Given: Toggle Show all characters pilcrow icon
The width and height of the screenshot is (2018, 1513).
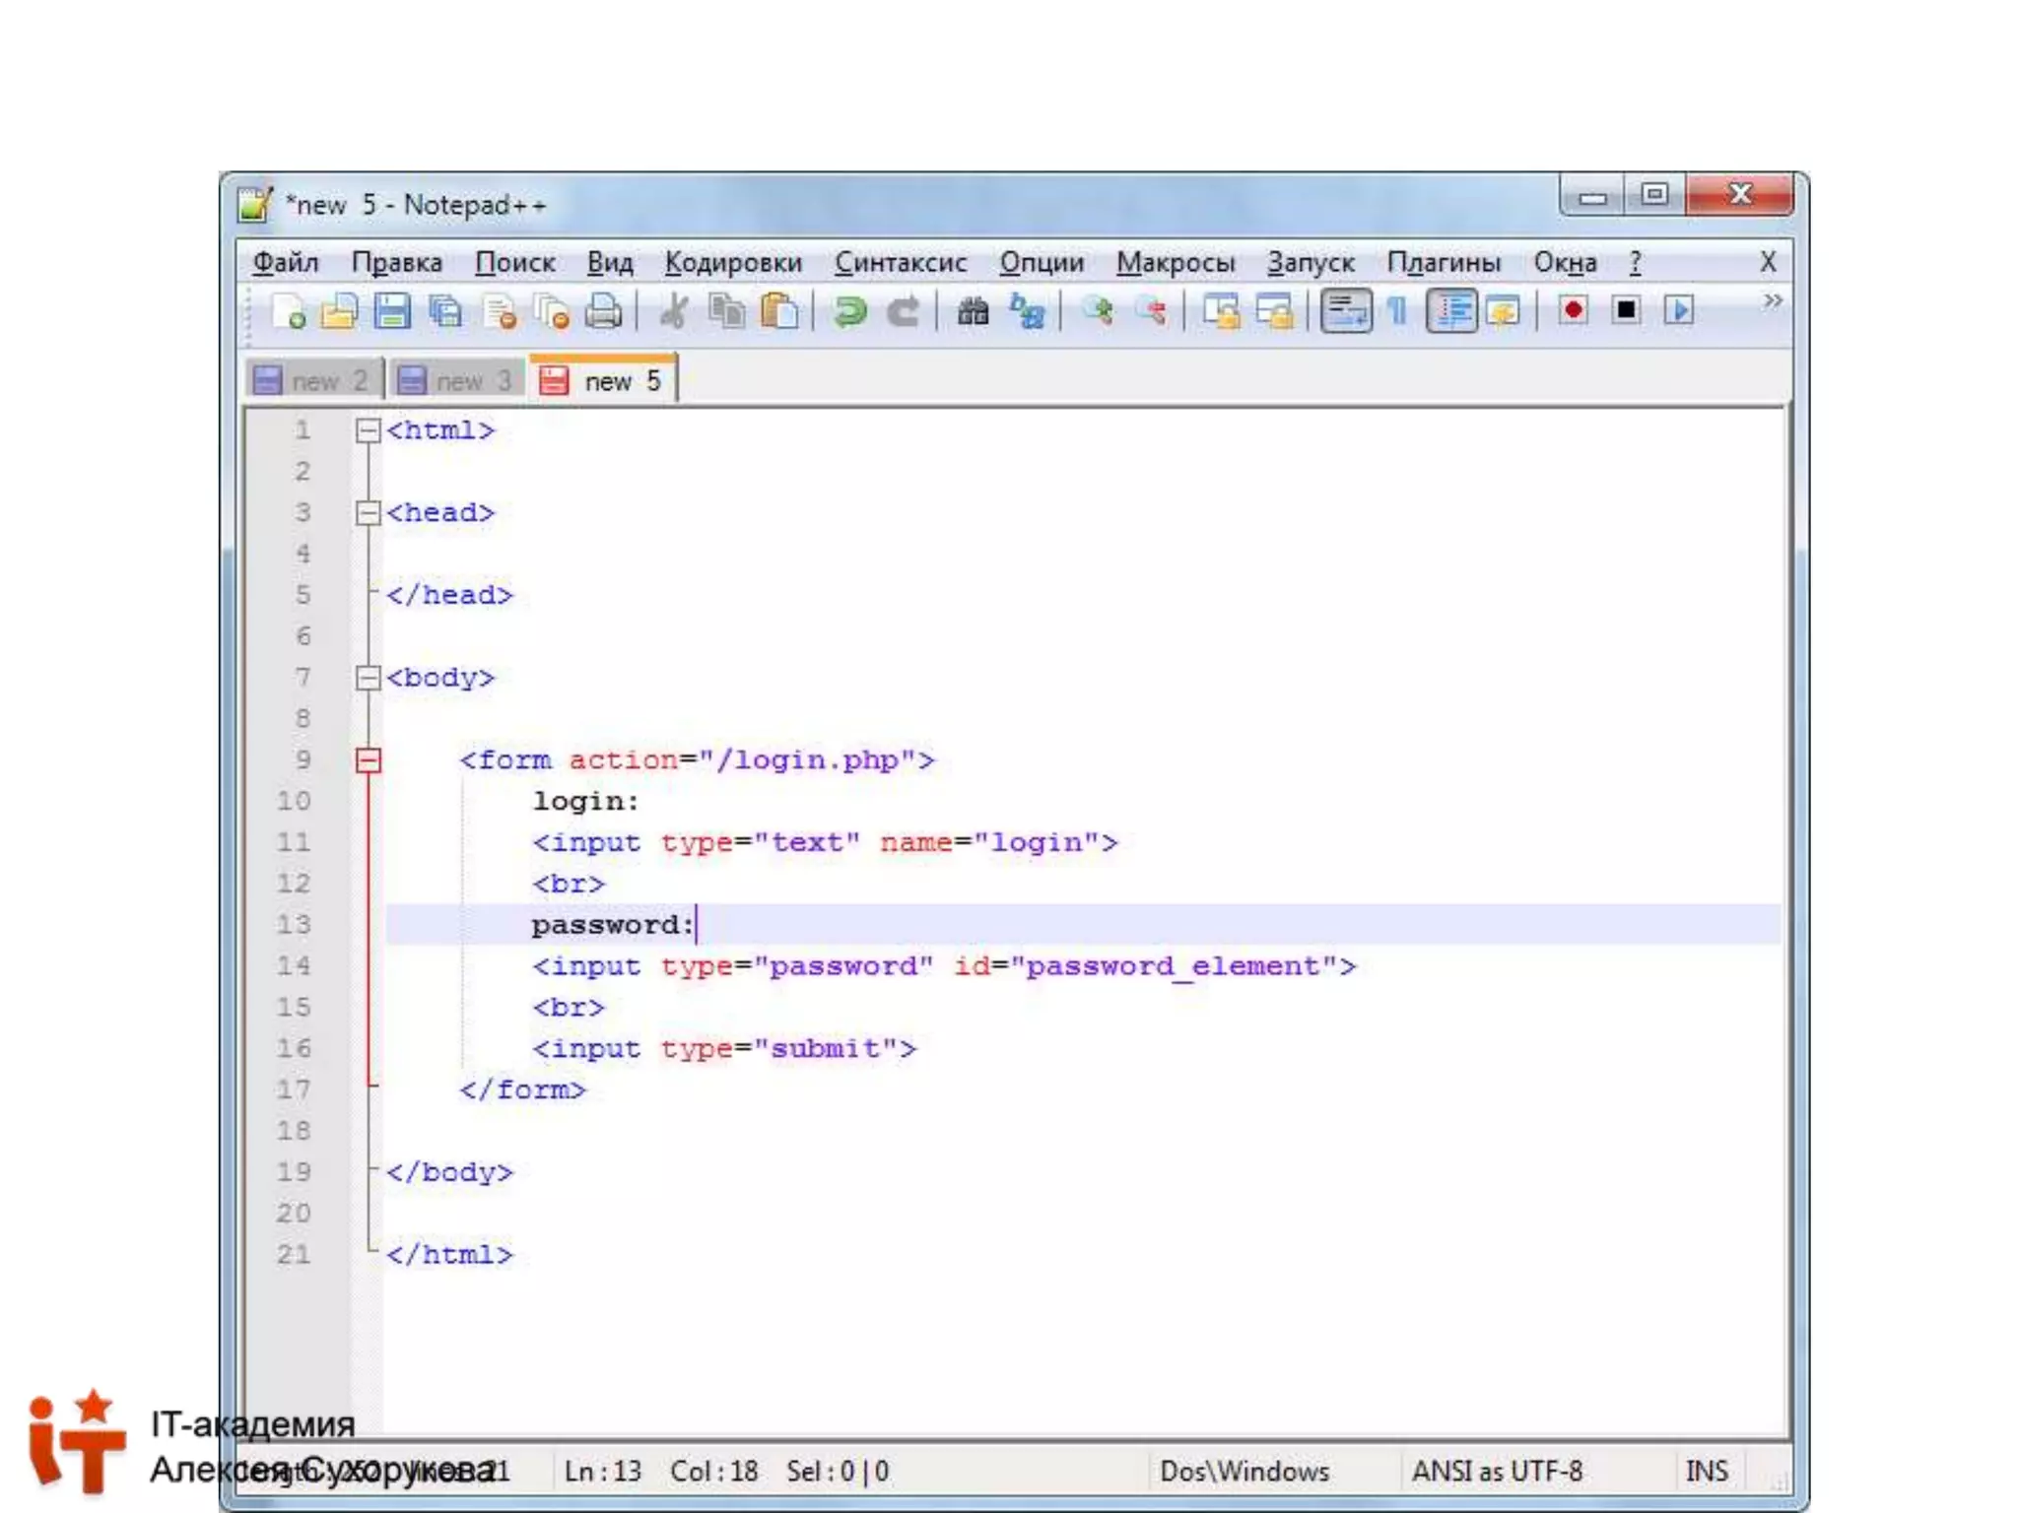Looking at the screenshot, I should (1397, 311).
